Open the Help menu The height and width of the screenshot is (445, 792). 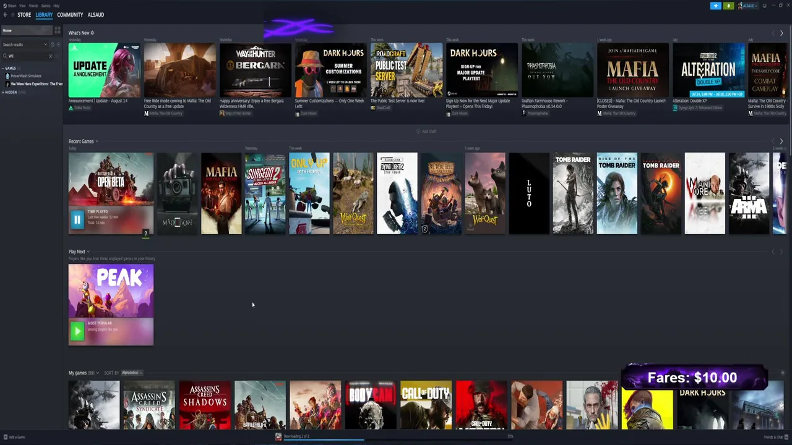[56, 6]
